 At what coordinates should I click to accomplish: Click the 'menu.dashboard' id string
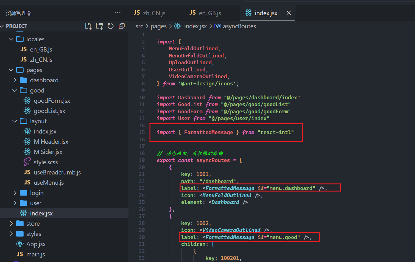point(291,188)
